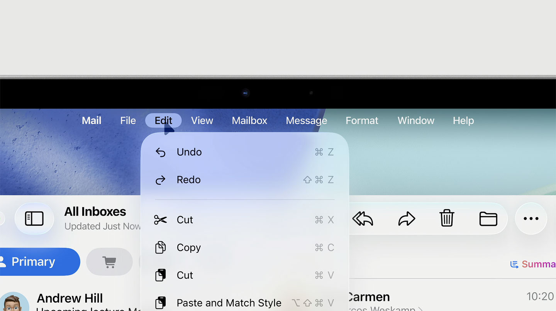Screen dimensions: 556x311
Task: Open the Message menu
Action: [x=307, y=120]
